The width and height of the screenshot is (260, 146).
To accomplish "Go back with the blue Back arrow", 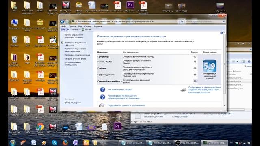I will coord(62,21).
